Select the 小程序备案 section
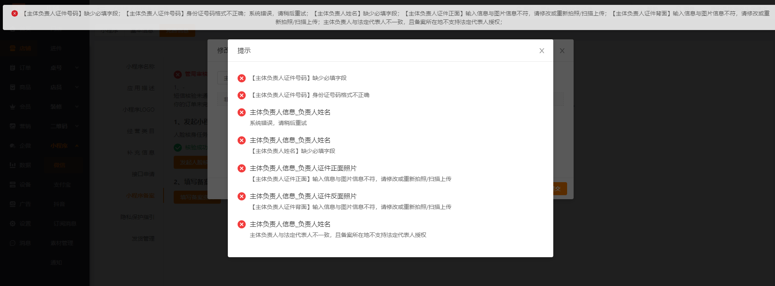The width and height of the screenshot is (775, 286). tap(140, 196)
